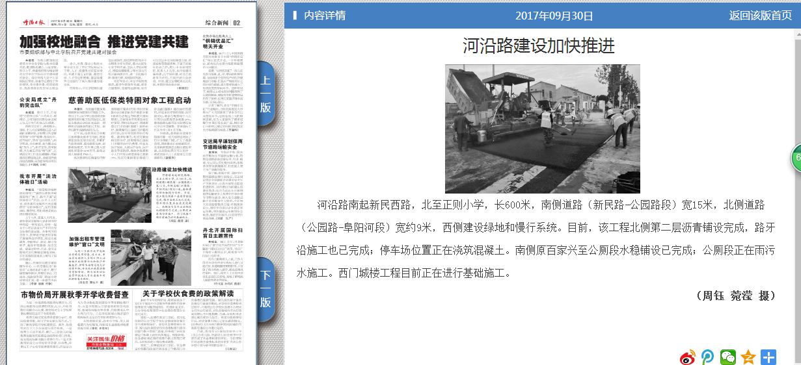
Task: Share article to Qzone star icon
Action: click(x=748, y=357)
